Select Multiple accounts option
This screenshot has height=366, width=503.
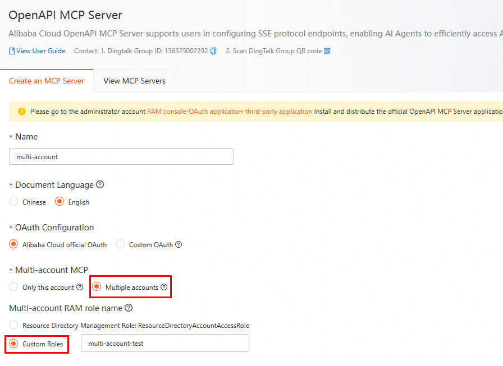coord(97,286)
